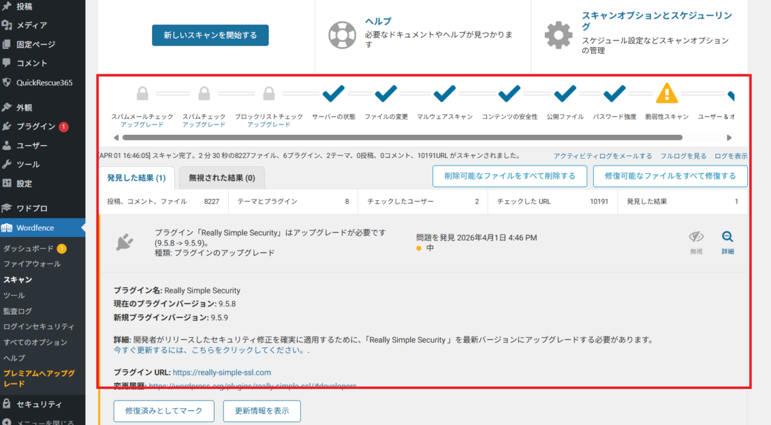
Task: Click the パスワード強度 checkmark icon
Action: coord(614,94)
